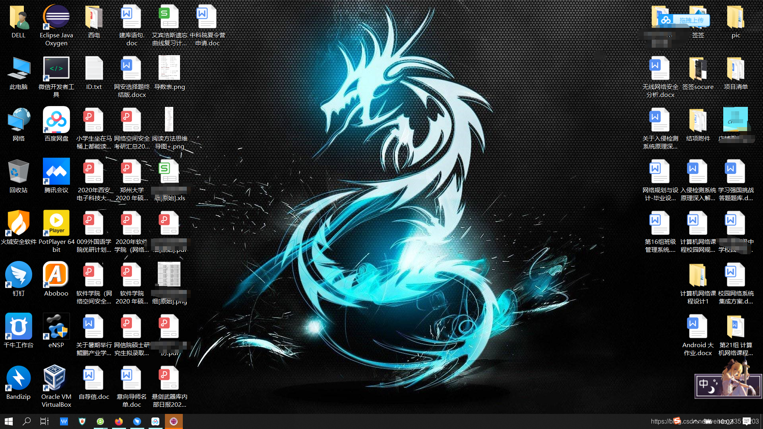The image size is (763, 429).
Task: Select 入侵检测系统原理深入解 document
Action: click(698, 180)
